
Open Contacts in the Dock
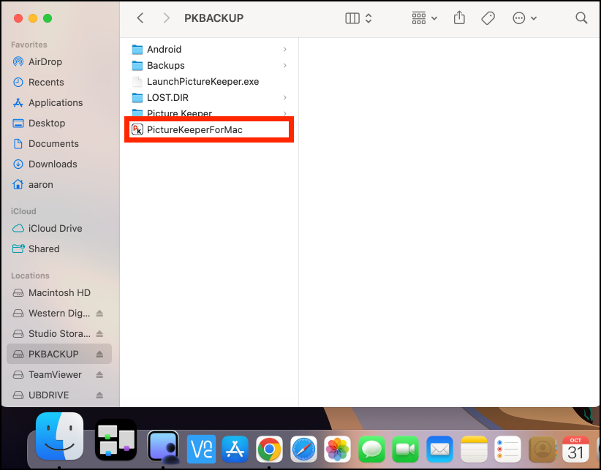point(543,449)
